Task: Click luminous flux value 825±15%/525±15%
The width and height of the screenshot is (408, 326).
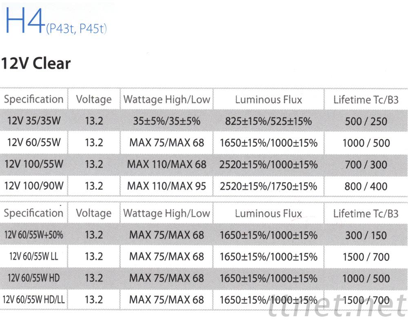Action: (268, 121)
